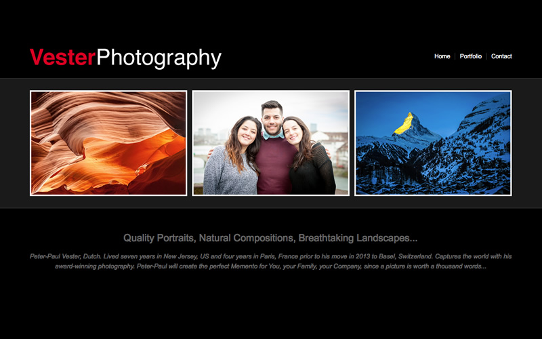Open the Portfolio page from navigation

click(470, 56)
